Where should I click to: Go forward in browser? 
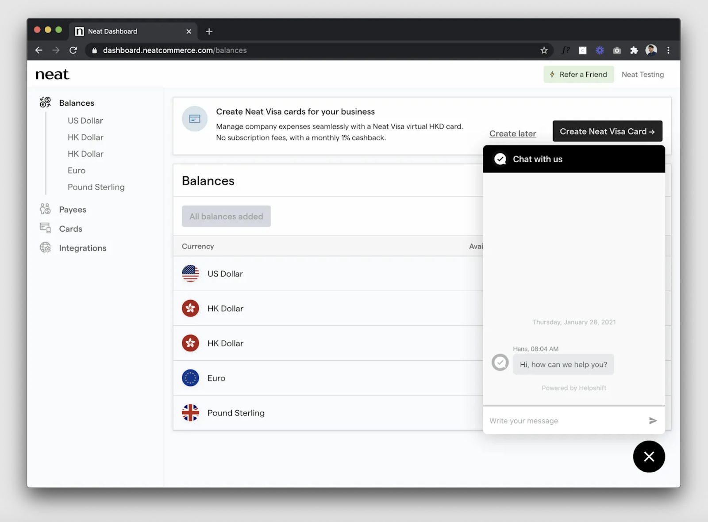[x=56, y=50]
